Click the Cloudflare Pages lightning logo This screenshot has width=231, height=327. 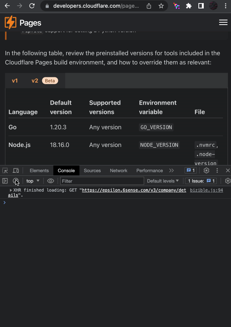(10, 22)
